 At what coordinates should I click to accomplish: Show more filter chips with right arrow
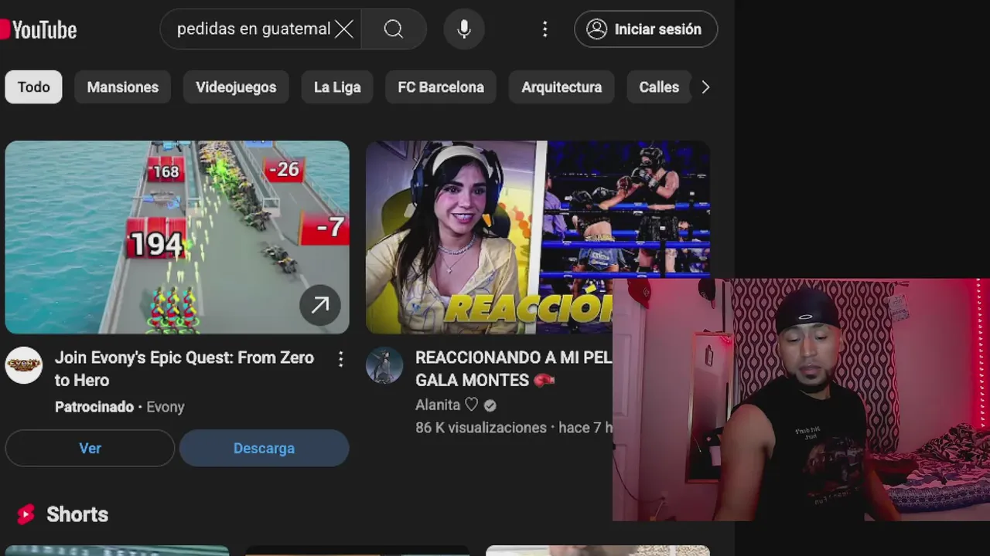pos(705,87)
